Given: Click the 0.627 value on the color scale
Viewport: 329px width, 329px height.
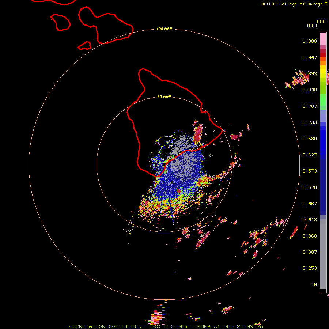Looking at the screenshot, I should 310,155.
